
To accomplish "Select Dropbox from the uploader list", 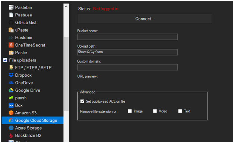I will [x=23, y=75].
